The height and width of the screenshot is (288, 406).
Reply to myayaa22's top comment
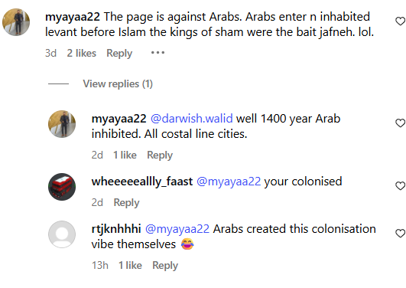coord(119,53)
